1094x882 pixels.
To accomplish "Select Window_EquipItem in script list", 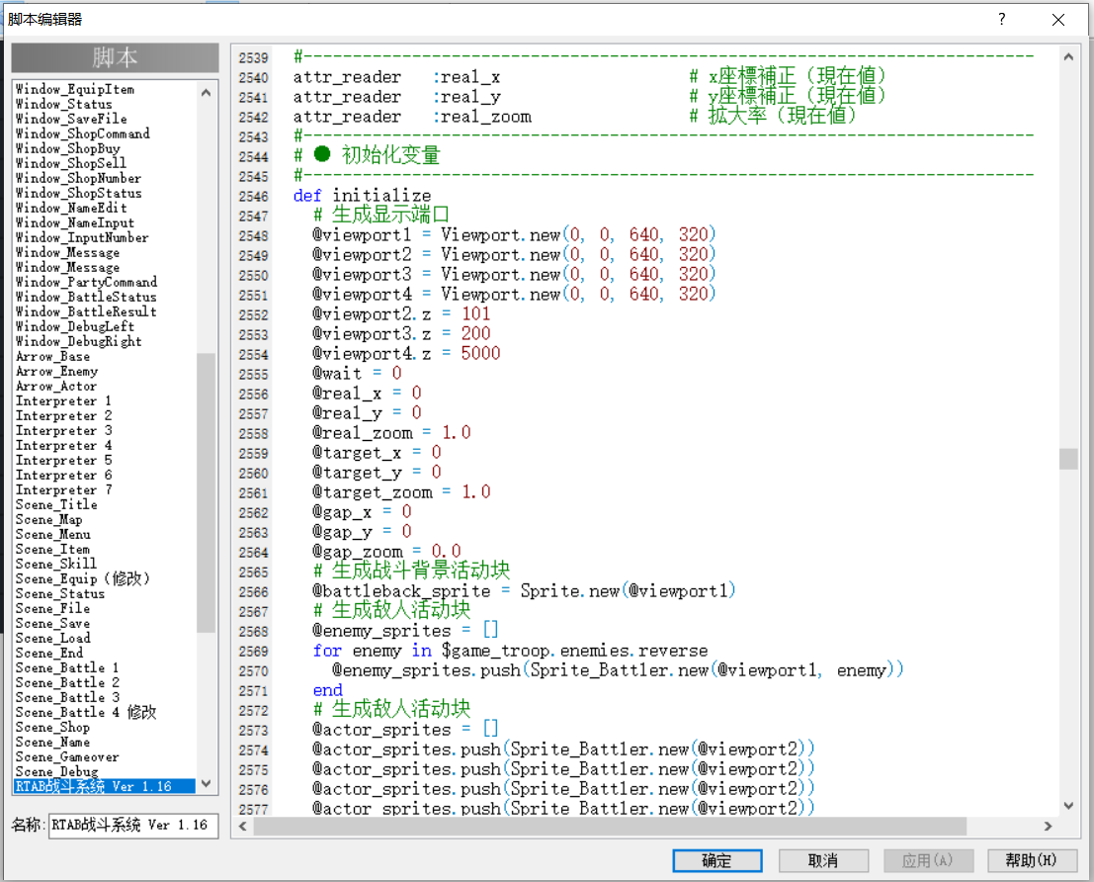I will (75, 89).
